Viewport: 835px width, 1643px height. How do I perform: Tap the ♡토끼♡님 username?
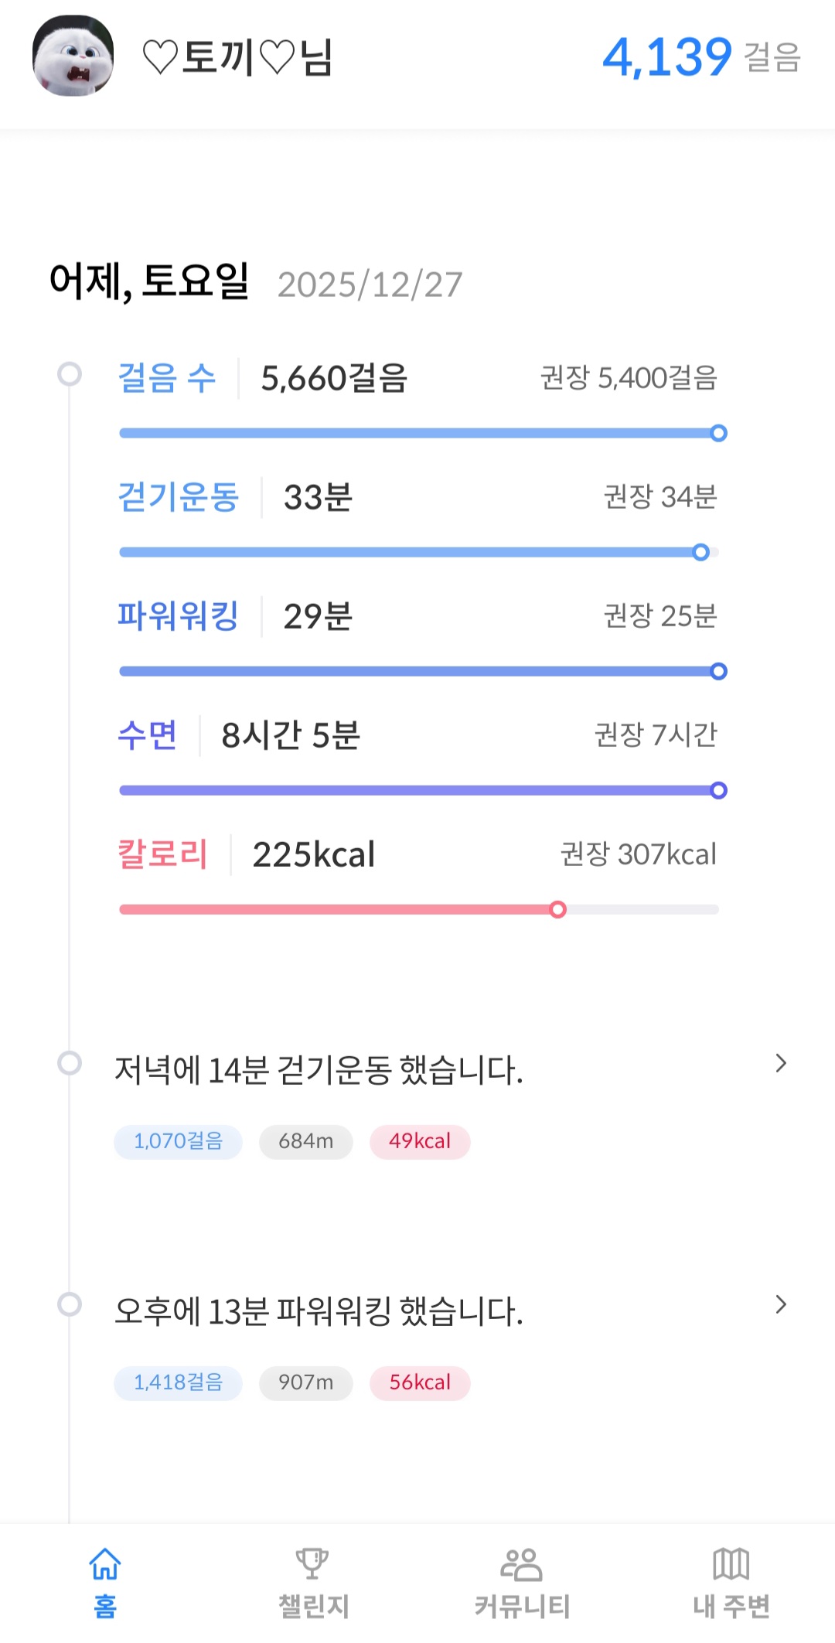(x=238, y=58)
